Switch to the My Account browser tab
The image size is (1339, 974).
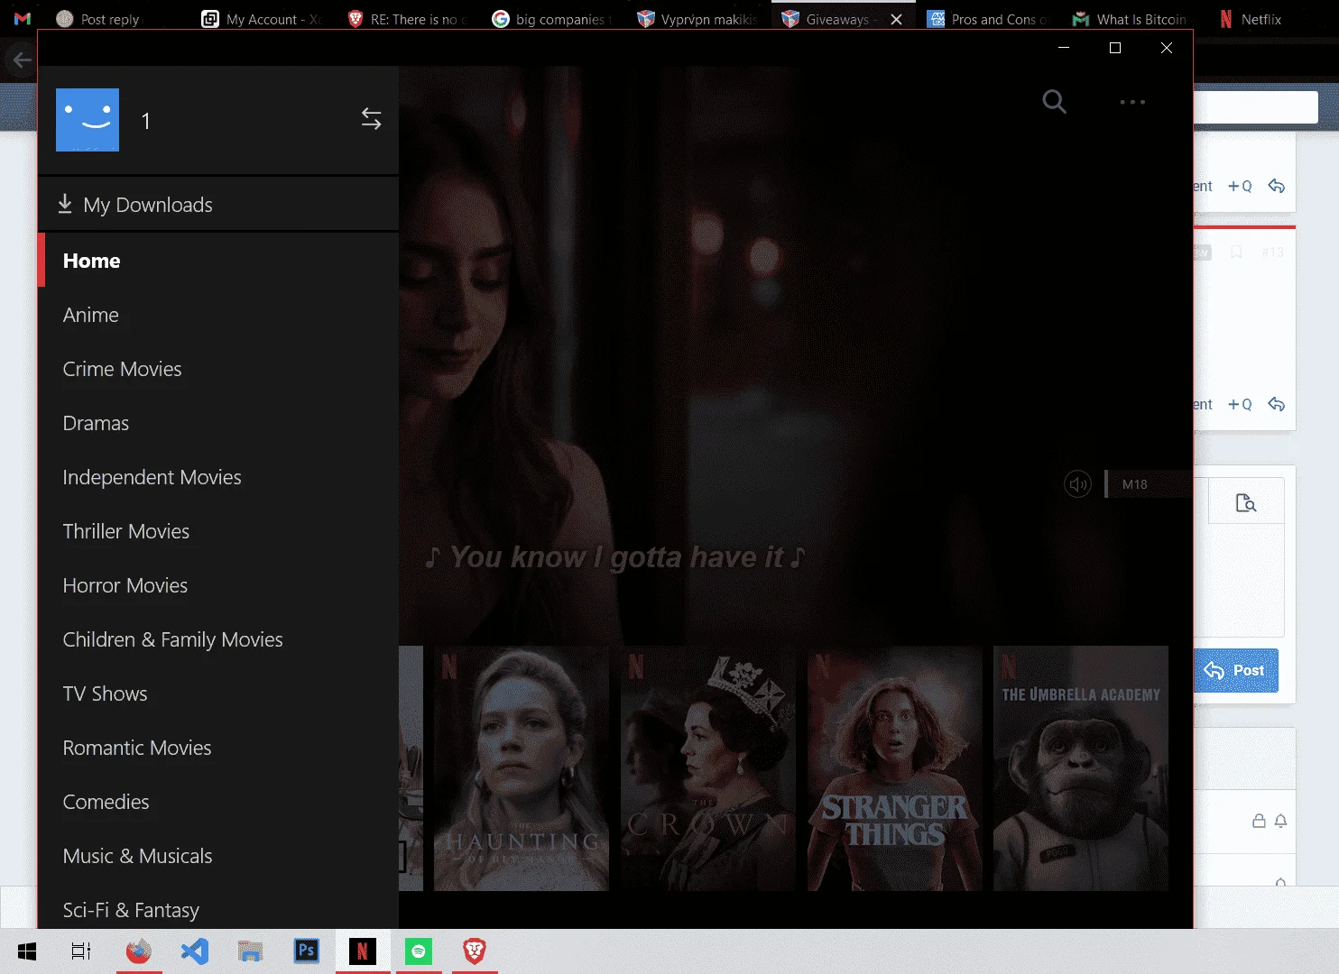point(261,19)
